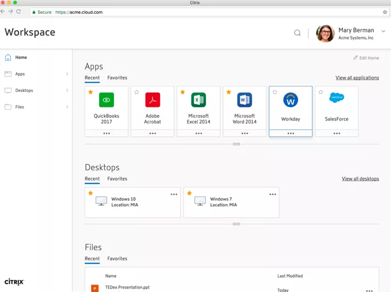Open more options for Microsoft Word 2014

(245, 134)
